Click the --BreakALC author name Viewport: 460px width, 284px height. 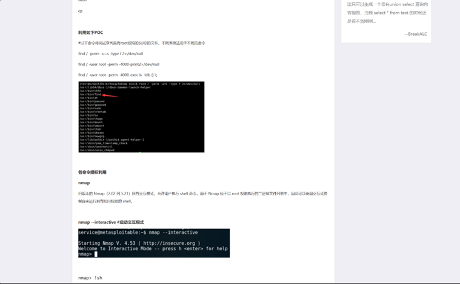pyautogui.click(x=415, y=34)
